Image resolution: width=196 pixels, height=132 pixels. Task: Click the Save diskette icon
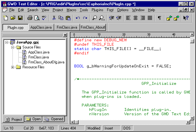[x=20, y=18]
